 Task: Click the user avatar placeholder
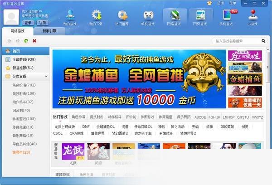[11, 17]
